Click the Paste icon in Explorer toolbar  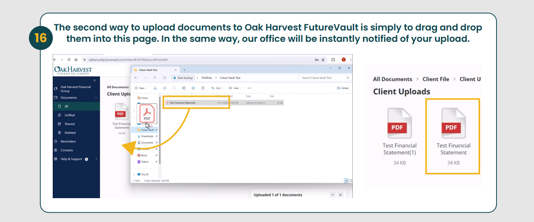pos(174,88)
